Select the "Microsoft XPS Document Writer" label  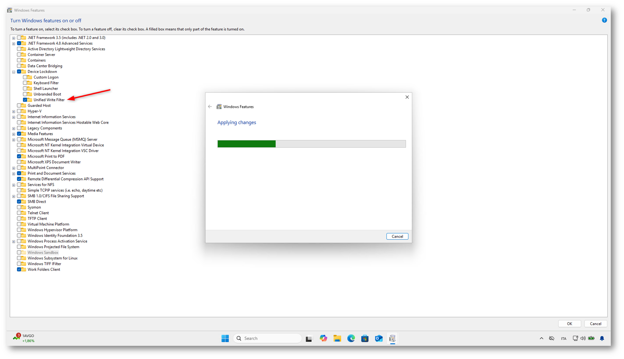(x=54, y=162)
